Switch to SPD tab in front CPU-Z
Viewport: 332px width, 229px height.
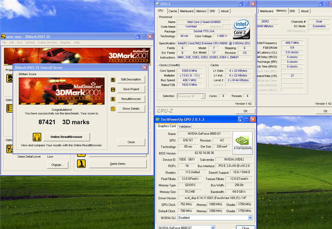coord(212,11)
